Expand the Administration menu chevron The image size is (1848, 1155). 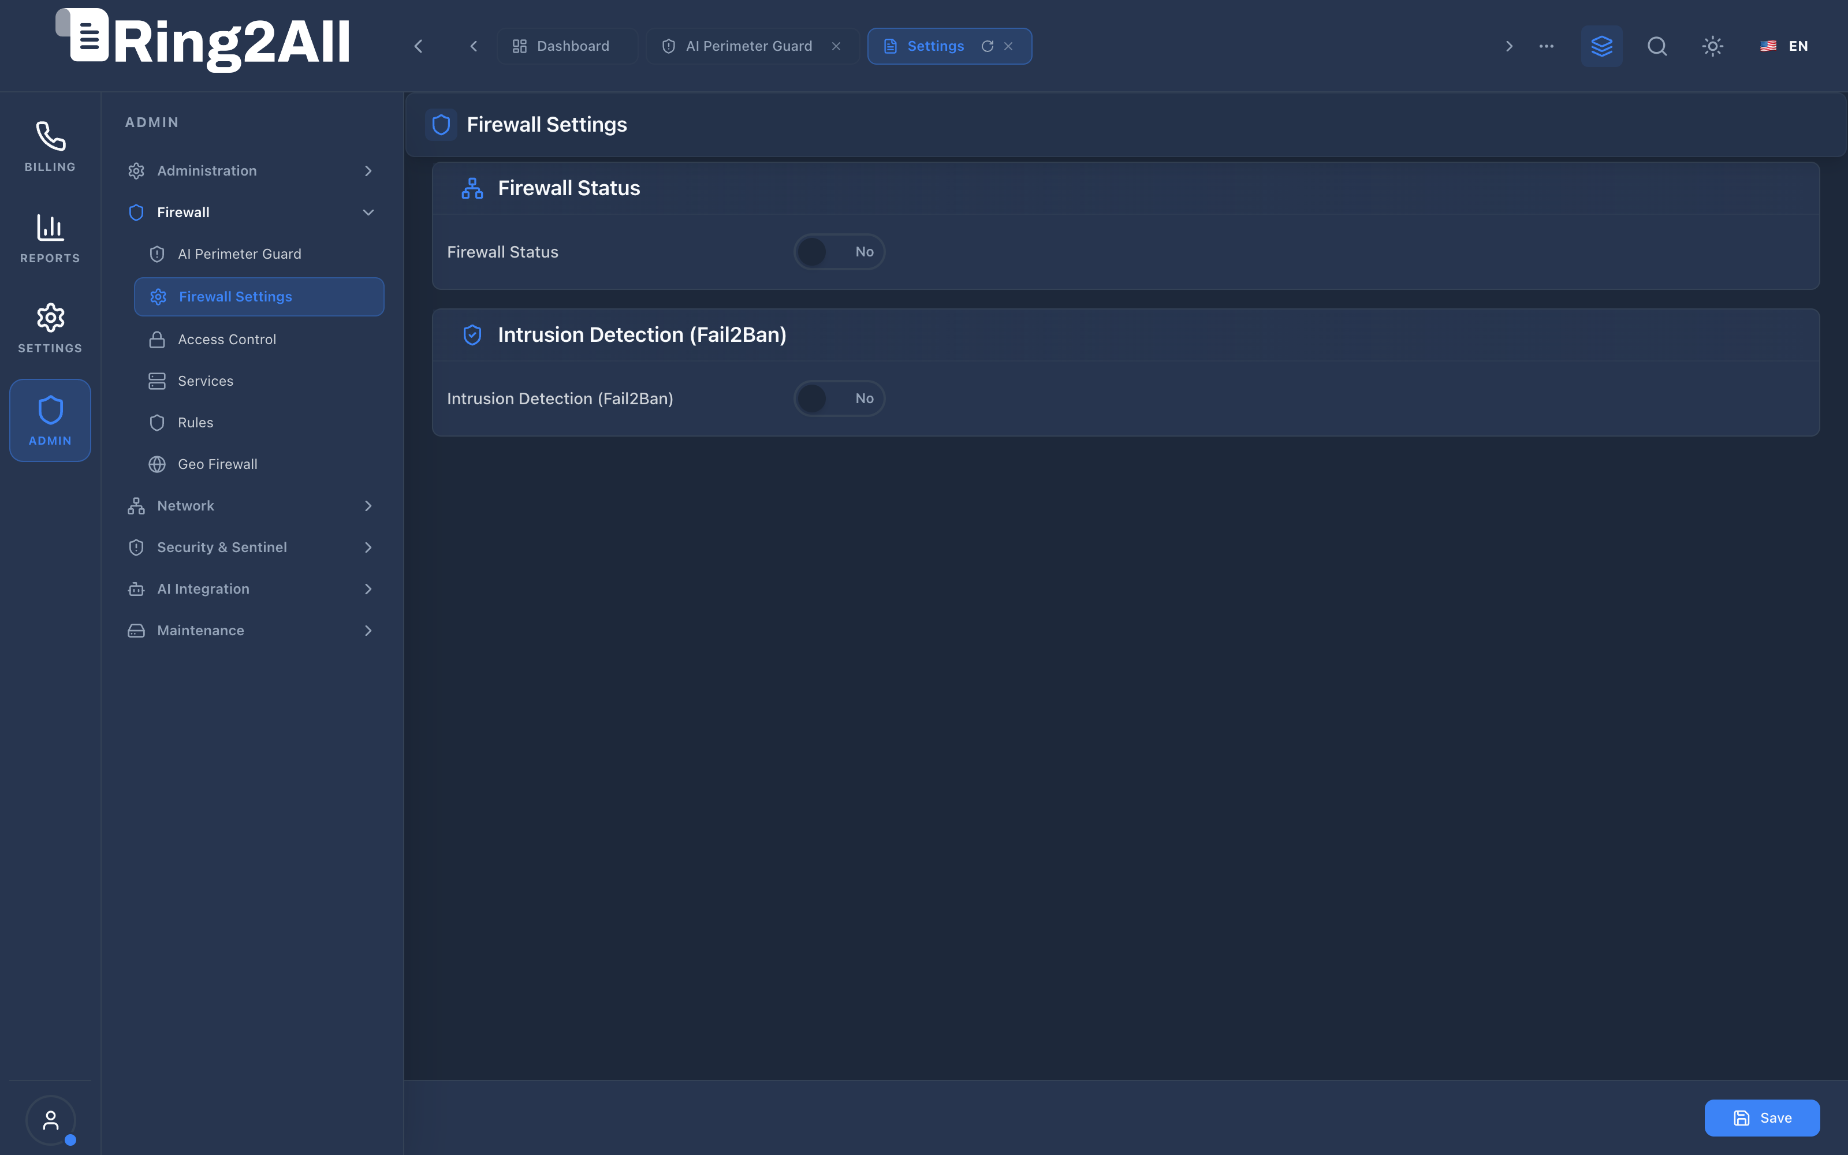(x=368, y=170)
